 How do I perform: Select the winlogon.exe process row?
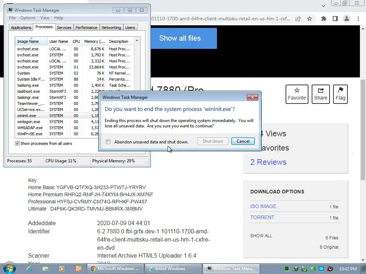(x=57, y=122)
